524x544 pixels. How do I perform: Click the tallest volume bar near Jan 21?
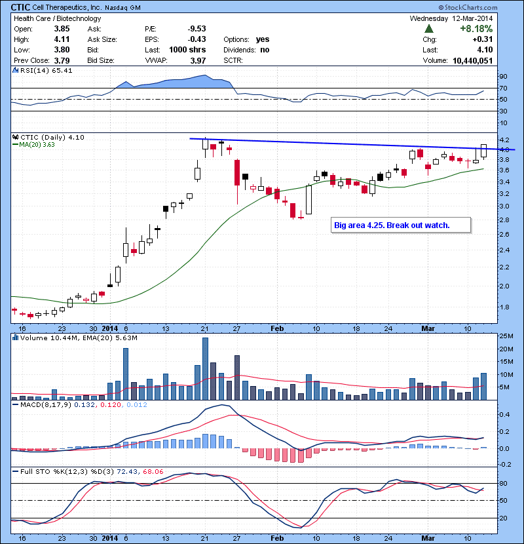click(205, 369)
